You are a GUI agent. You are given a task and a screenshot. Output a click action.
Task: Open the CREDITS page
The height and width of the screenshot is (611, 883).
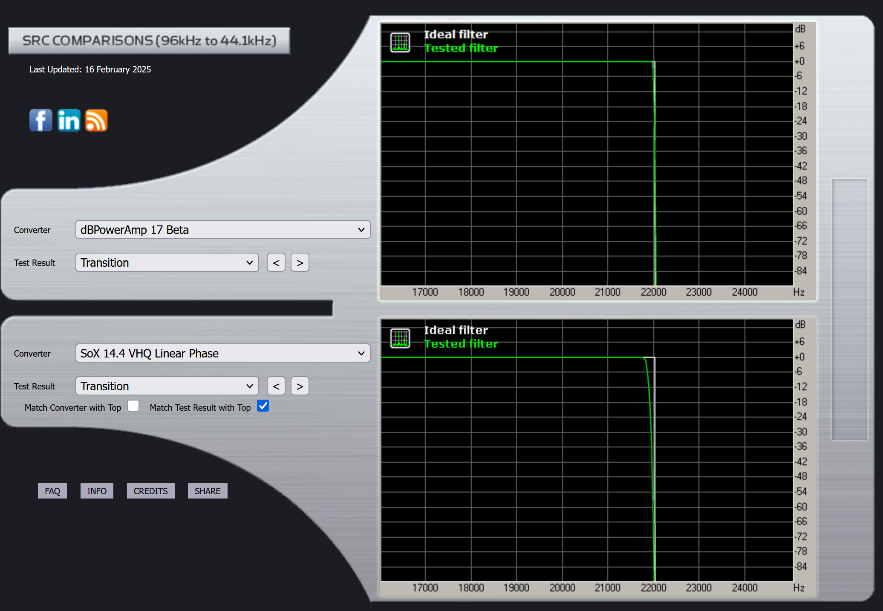tap(150, 491)
